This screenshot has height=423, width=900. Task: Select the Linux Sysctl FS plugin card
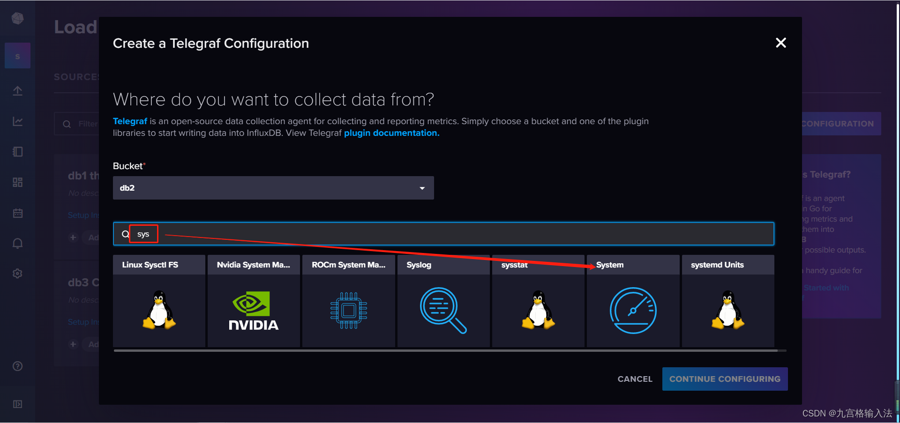tap(159, 301)
